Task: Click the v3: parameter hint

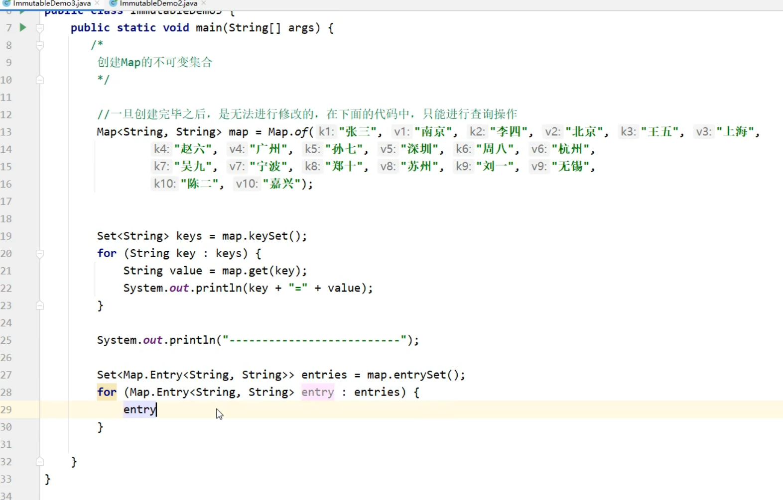Action: click(x=703, y=132)
